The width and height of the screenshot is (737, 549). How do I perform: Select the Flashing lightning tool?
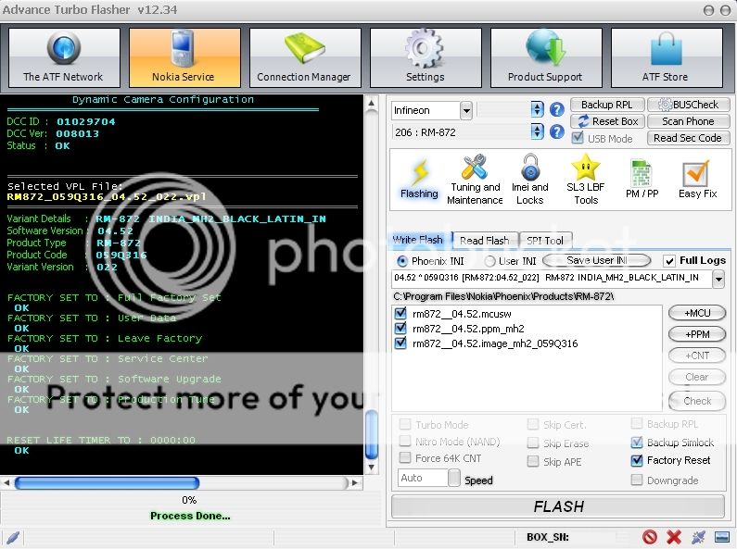419,180
